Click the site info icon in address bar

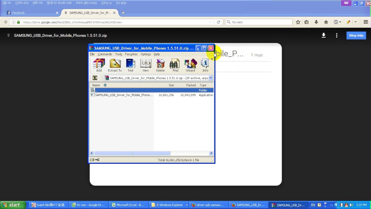click(x=13, y=22)
